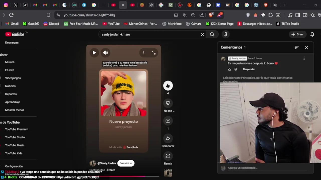Play the paused Short

(x=94, y=52)
